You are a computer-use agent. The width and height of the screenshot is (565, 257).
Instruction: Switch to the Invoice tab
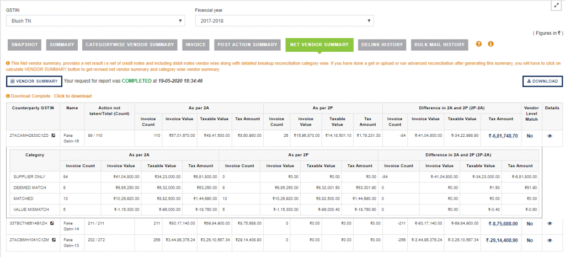tap(196, 45)
